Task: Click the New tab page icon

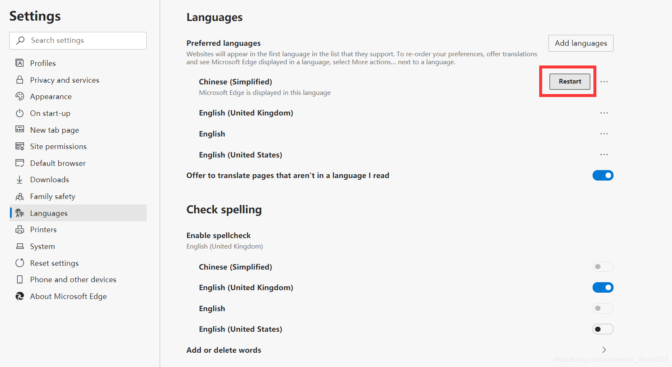Action: point(20,129)
